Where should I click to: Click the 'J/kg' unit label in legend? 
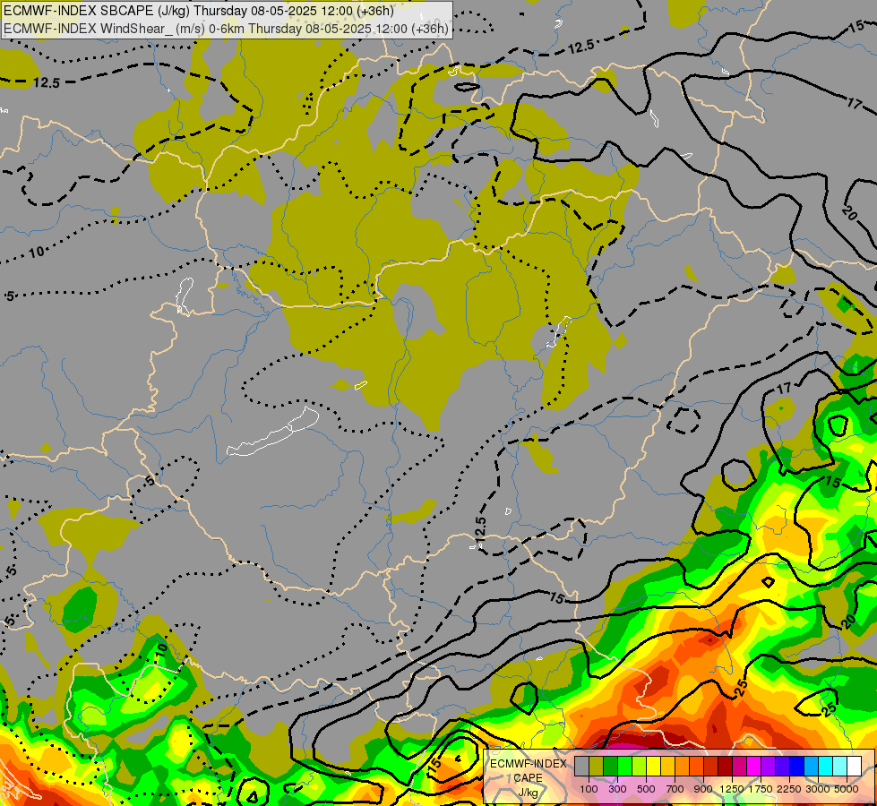[528, 793]
